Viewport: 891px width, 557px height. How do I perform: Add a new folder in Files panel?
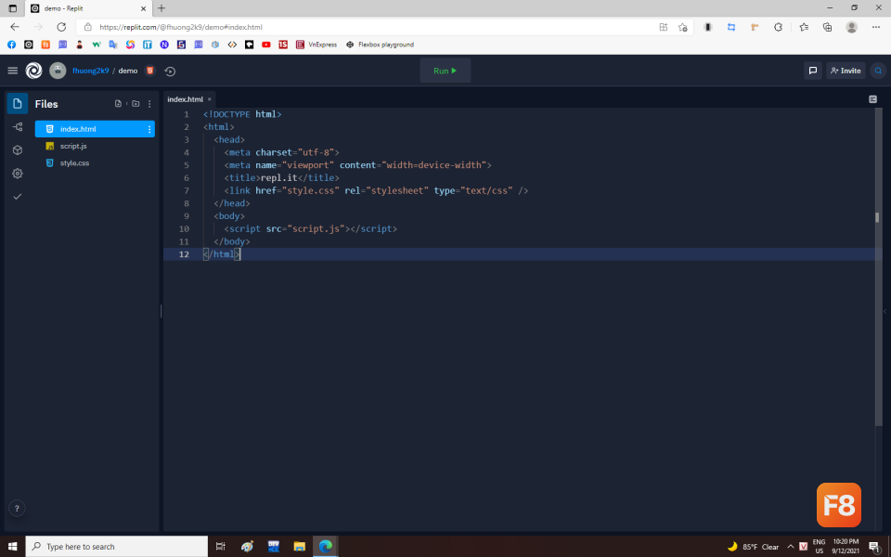pyautogui.click(x=136, y=103)
